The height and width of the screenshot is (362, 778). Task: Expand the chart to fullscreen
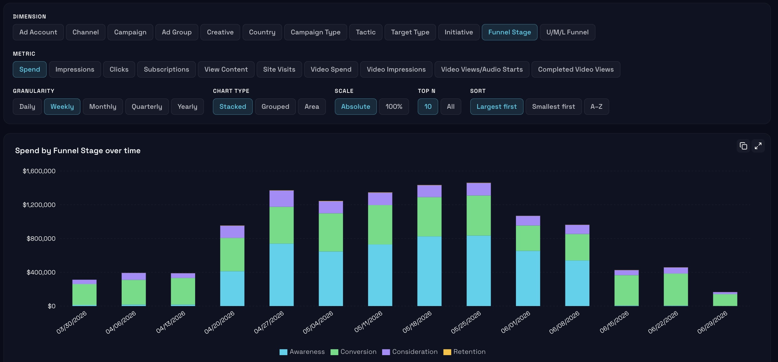(x=758, y=146)
